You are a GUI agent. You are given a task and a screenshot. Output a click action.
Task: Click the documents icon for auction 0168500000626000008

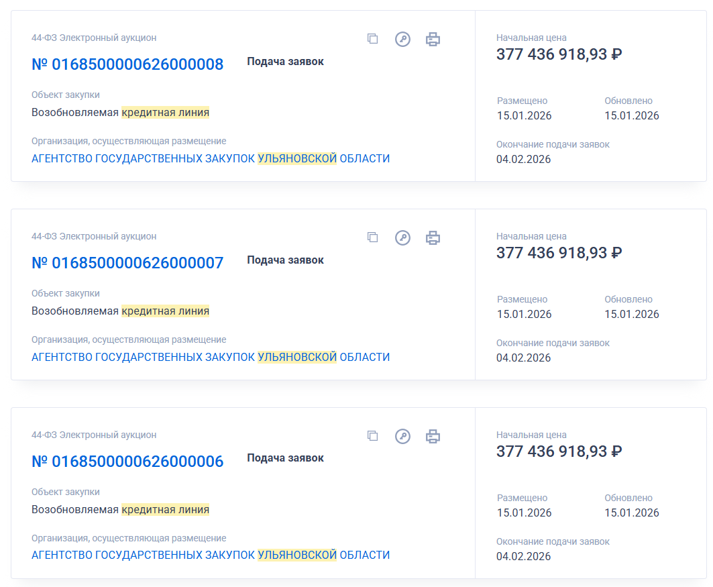tap(372, 39)
